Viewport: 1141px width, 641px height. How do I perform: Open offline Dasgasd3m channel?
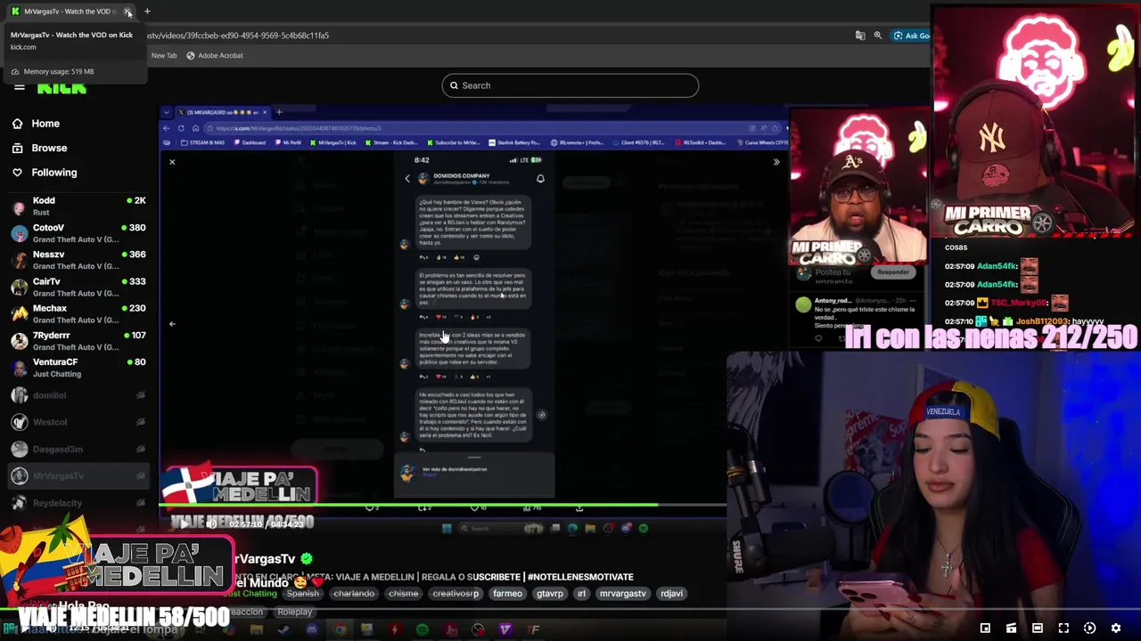tap(80, 449)
